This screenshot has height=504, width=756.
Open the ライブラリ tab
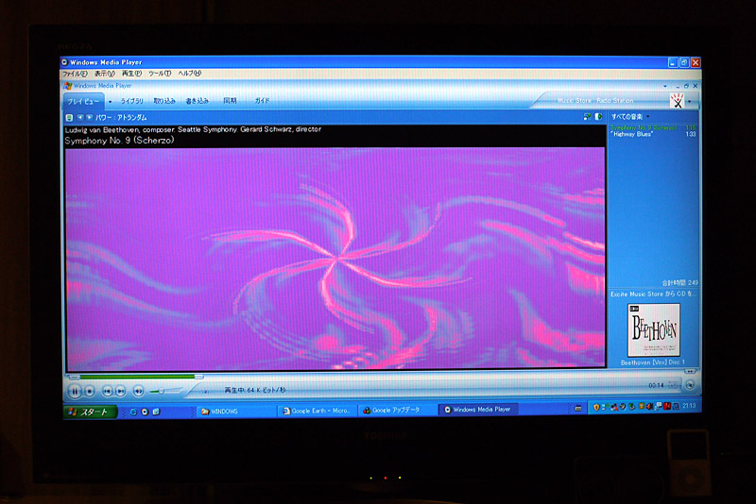131,101
